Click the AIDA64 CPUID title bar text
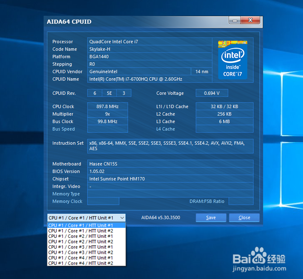 69,21
